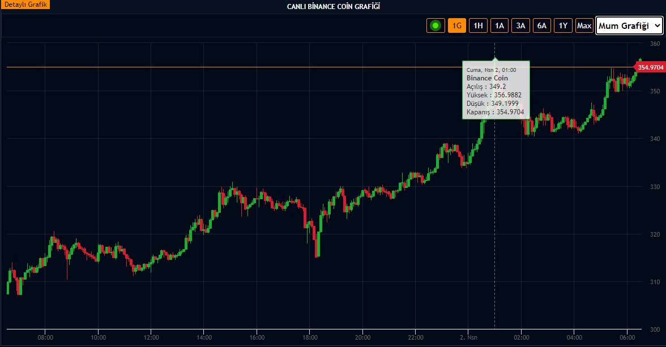The width and height of the screenshot is (666, 347).
Task: Click the 320 price axis label
Action: 655,234
